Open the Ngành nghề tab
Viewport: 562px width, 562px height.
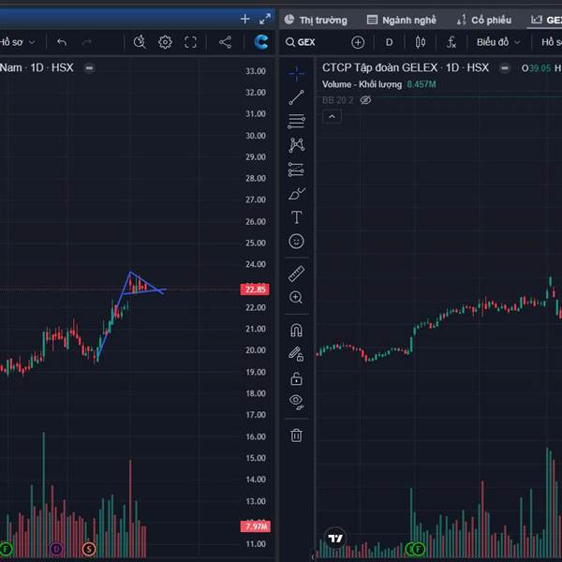402,20
